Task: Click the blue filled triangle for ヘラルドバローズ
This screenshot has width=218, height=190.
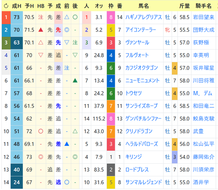Action: pyautogui.click(x=67, y=144)
